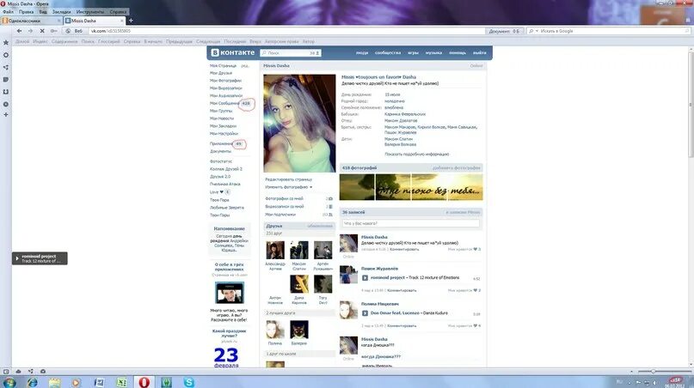The height and width of the screenshot is (388, 694).
Task: Play the rominoid project Track 12 audio
Action: 365,278
